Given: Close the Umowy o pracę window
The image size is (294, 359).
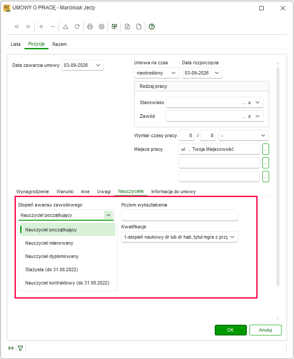Looking at the screenshot, I should [283, 8].
